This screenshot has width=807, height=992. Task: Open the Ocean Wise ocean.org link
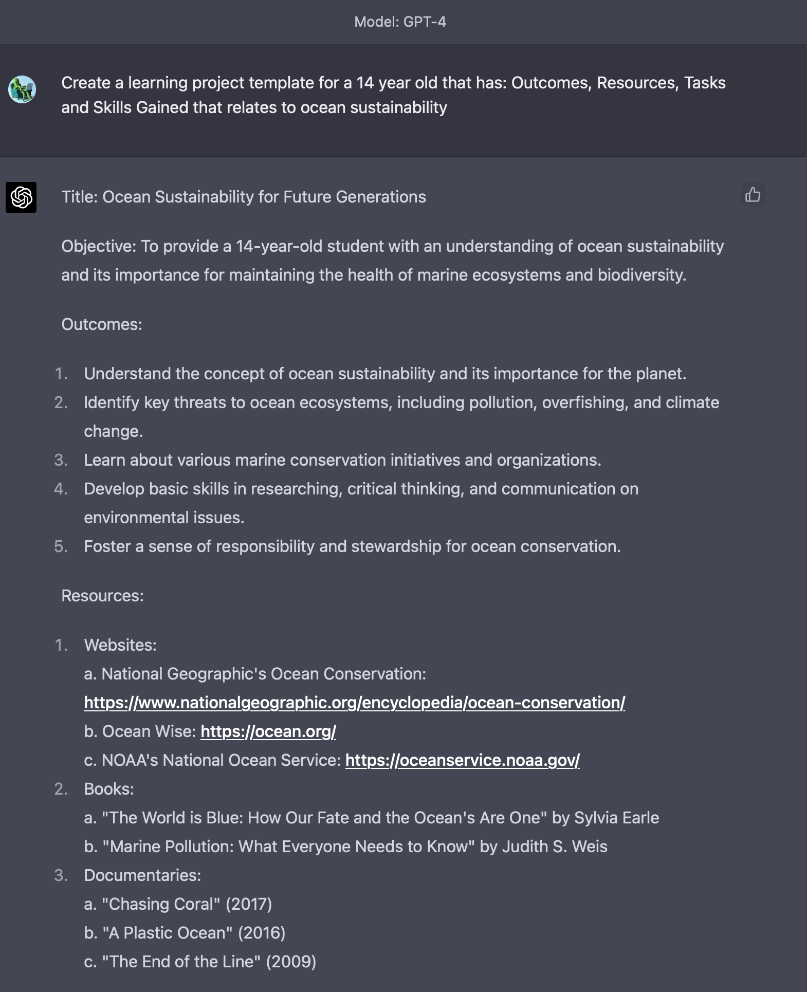[x=268, y=731]
